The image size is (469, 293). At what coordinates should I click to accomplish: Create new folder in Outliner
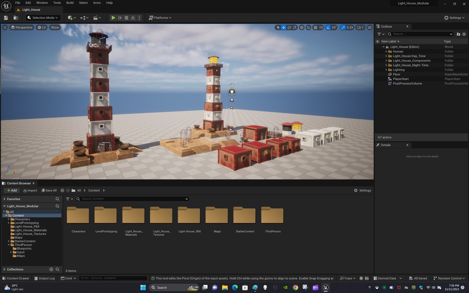[458, 34]
